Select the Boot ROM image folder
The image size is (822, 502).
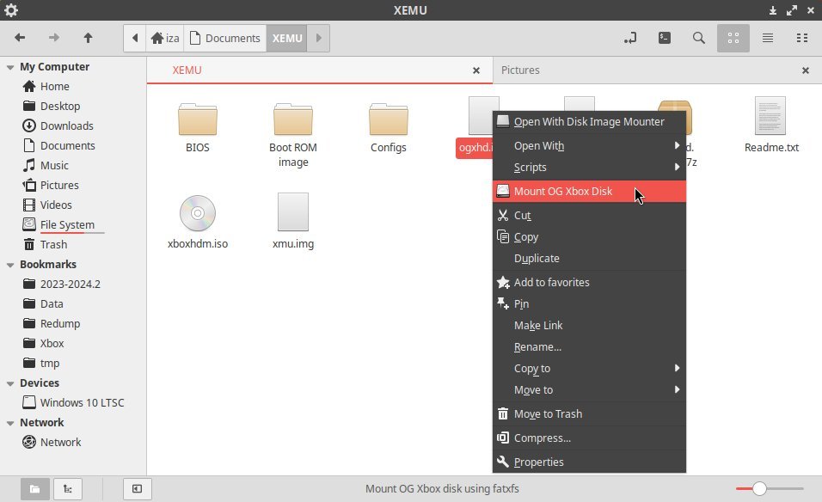293,135
